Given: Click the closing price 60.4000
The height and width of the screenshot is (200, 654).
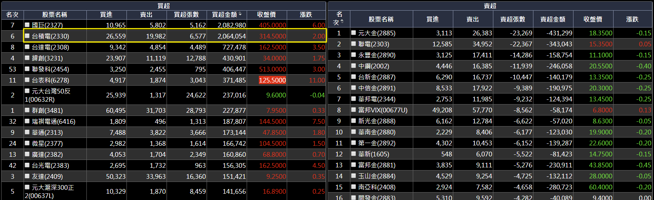Looking at the screenshot, I should [601, 187].
